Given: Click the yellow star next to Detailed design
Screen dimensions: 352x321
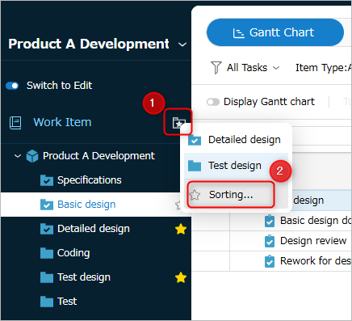Looking at the screenshot, I should [181, 230].
